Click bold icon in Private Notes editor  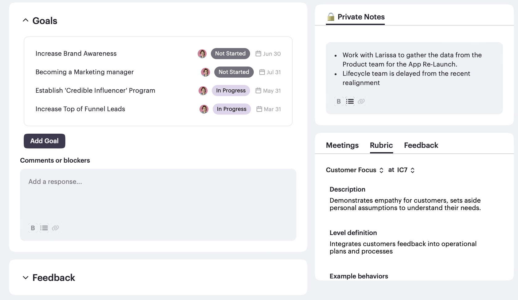(x=339, y=101)
